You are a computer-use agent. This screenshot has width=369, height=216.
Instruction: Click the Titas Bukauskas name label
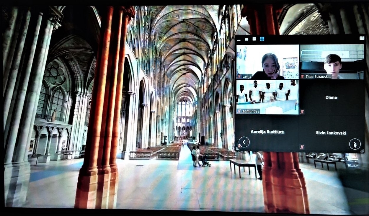[x=318, y=77]
